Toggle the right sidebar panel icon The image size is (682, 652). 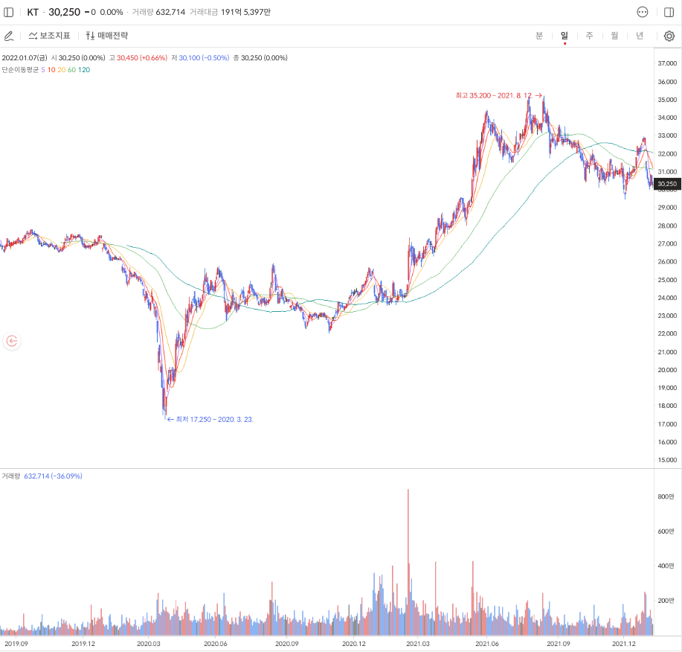click(x=669, y=12)
